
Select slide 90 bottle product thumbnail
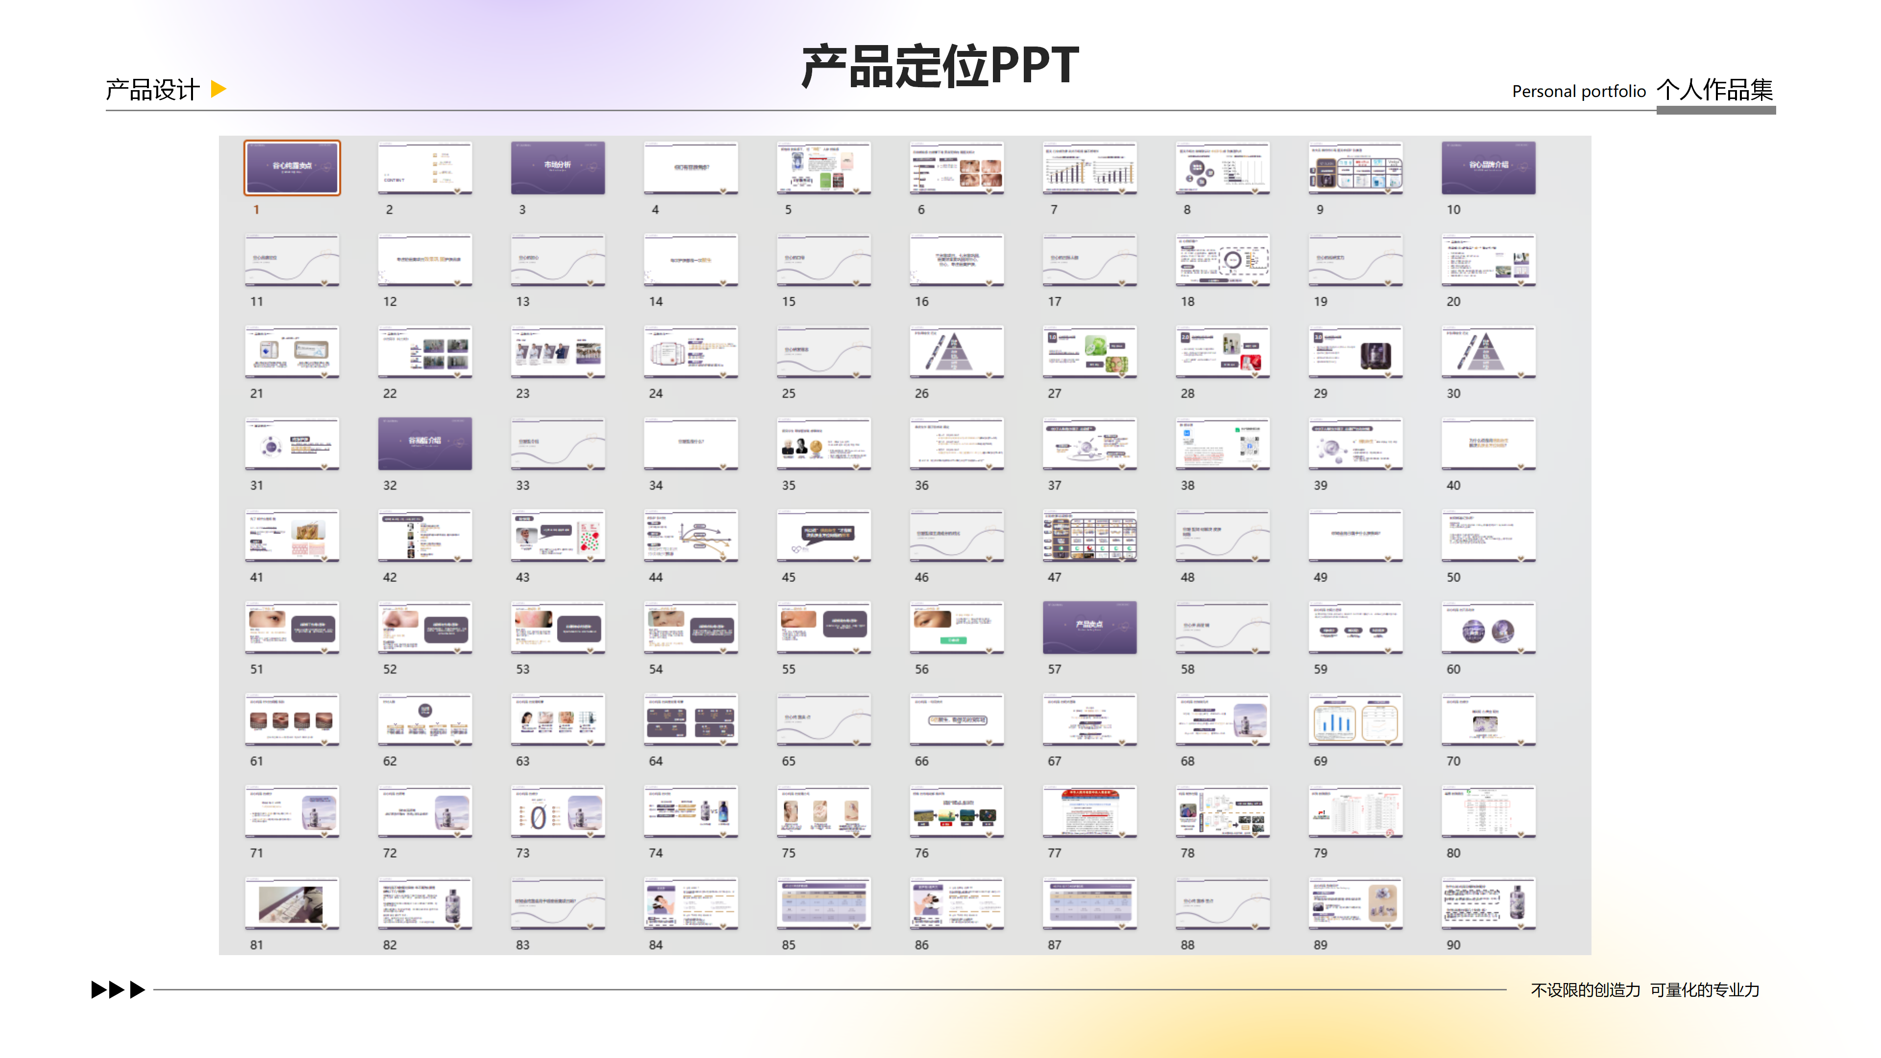(x=1488, y=903)
